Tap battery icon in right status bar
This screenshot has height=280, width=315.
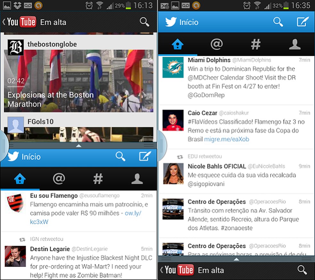[286, 5]
